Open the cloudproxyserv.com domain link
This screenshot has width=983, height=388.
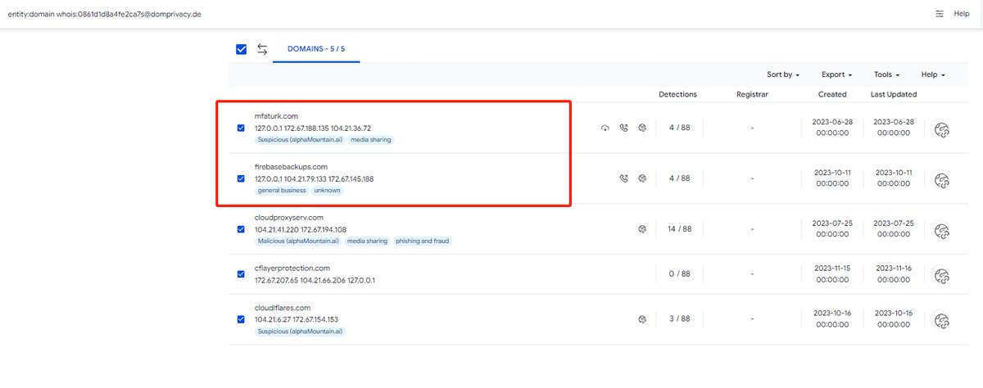pos(288,218)
